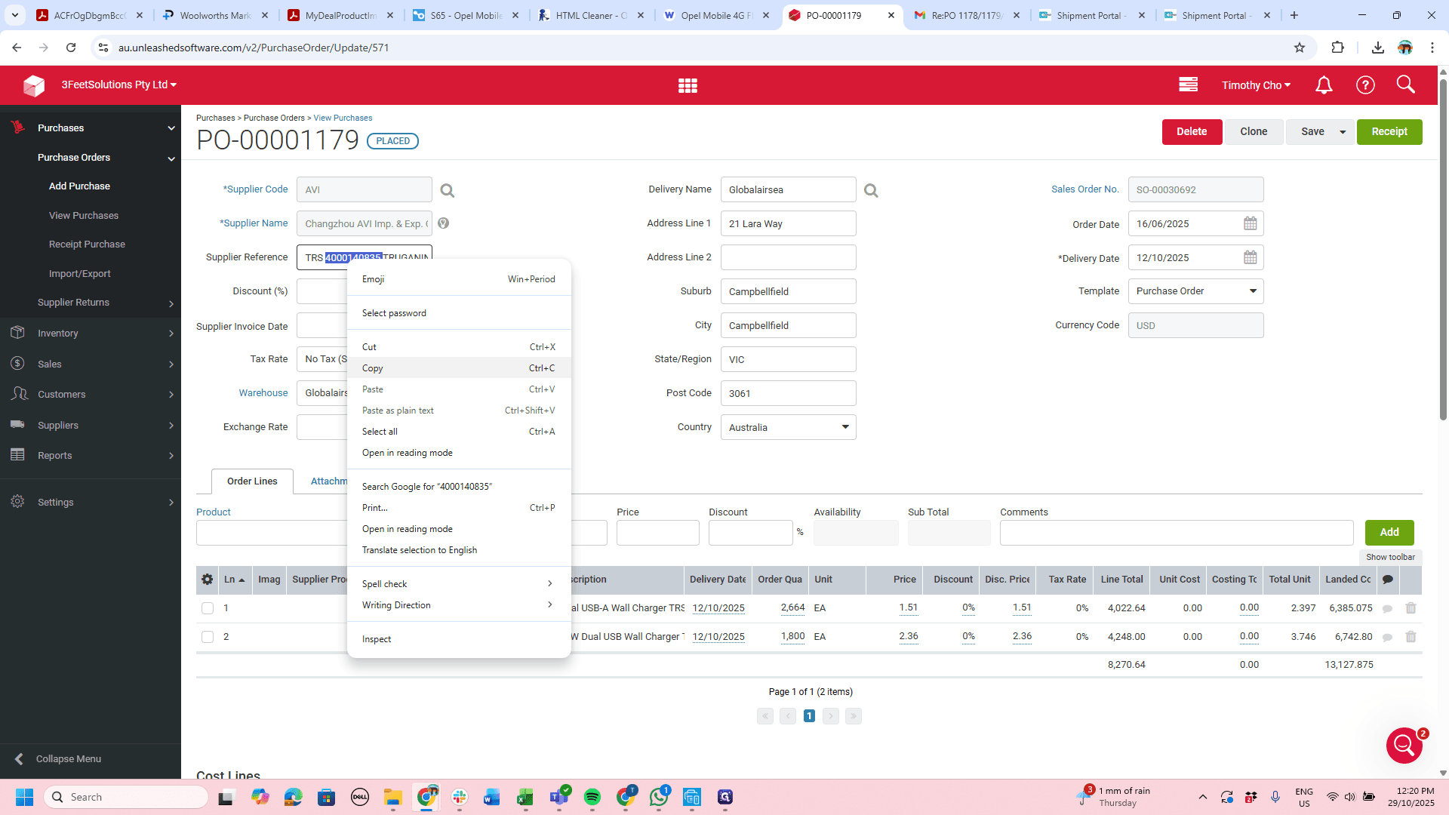Open browser downloads icon

coord(1377,48)
